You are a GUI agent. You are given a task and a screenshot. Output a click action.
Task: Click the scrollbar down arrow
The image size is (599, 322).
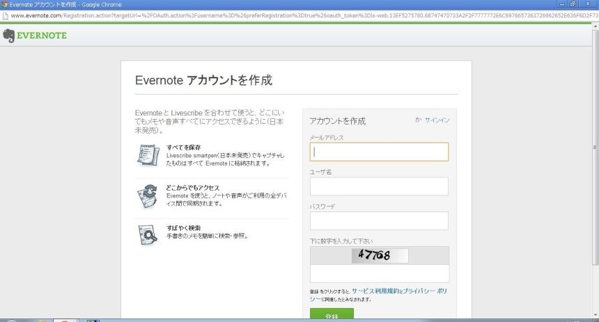pyautogui.click(x=595, y=315)
